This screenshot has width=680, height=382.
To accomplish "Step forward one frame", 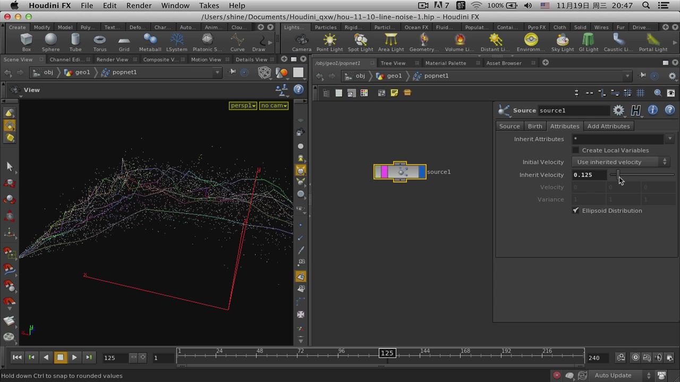I will 89,358.
